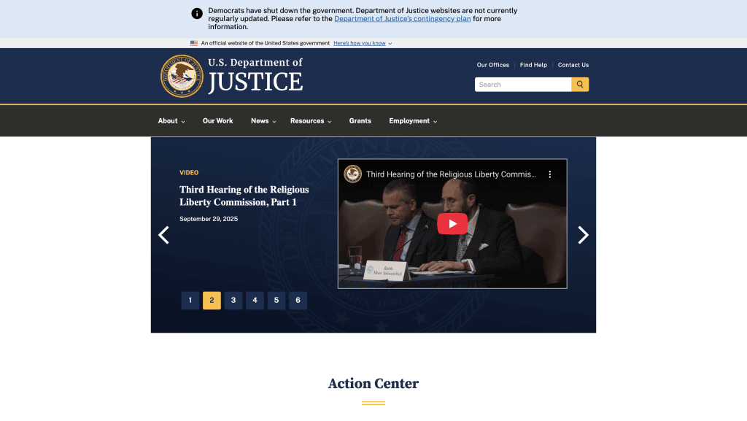Open the video's three-dot options menu
This screenshot has height=421, width=747.
tap(550, 174)
